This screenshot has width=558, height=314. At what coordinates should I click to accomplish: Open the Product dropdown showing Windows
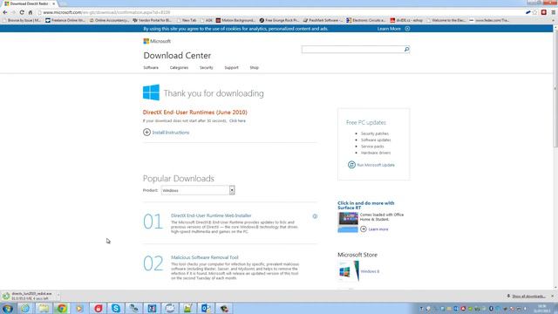(198, 190)
